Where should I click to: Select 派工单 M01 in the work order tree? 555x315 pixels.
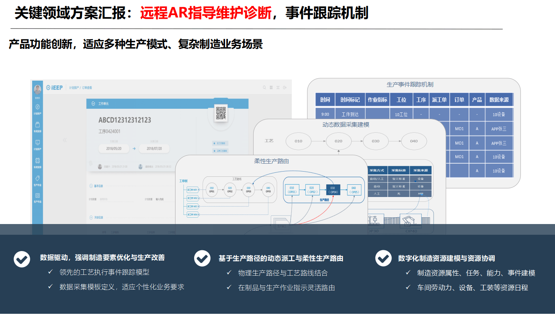[192, 190]
